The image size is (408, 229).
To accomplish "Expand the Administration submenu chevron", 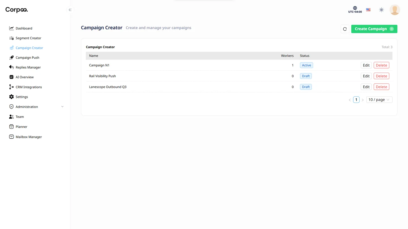I will click(x=62, y=107).
